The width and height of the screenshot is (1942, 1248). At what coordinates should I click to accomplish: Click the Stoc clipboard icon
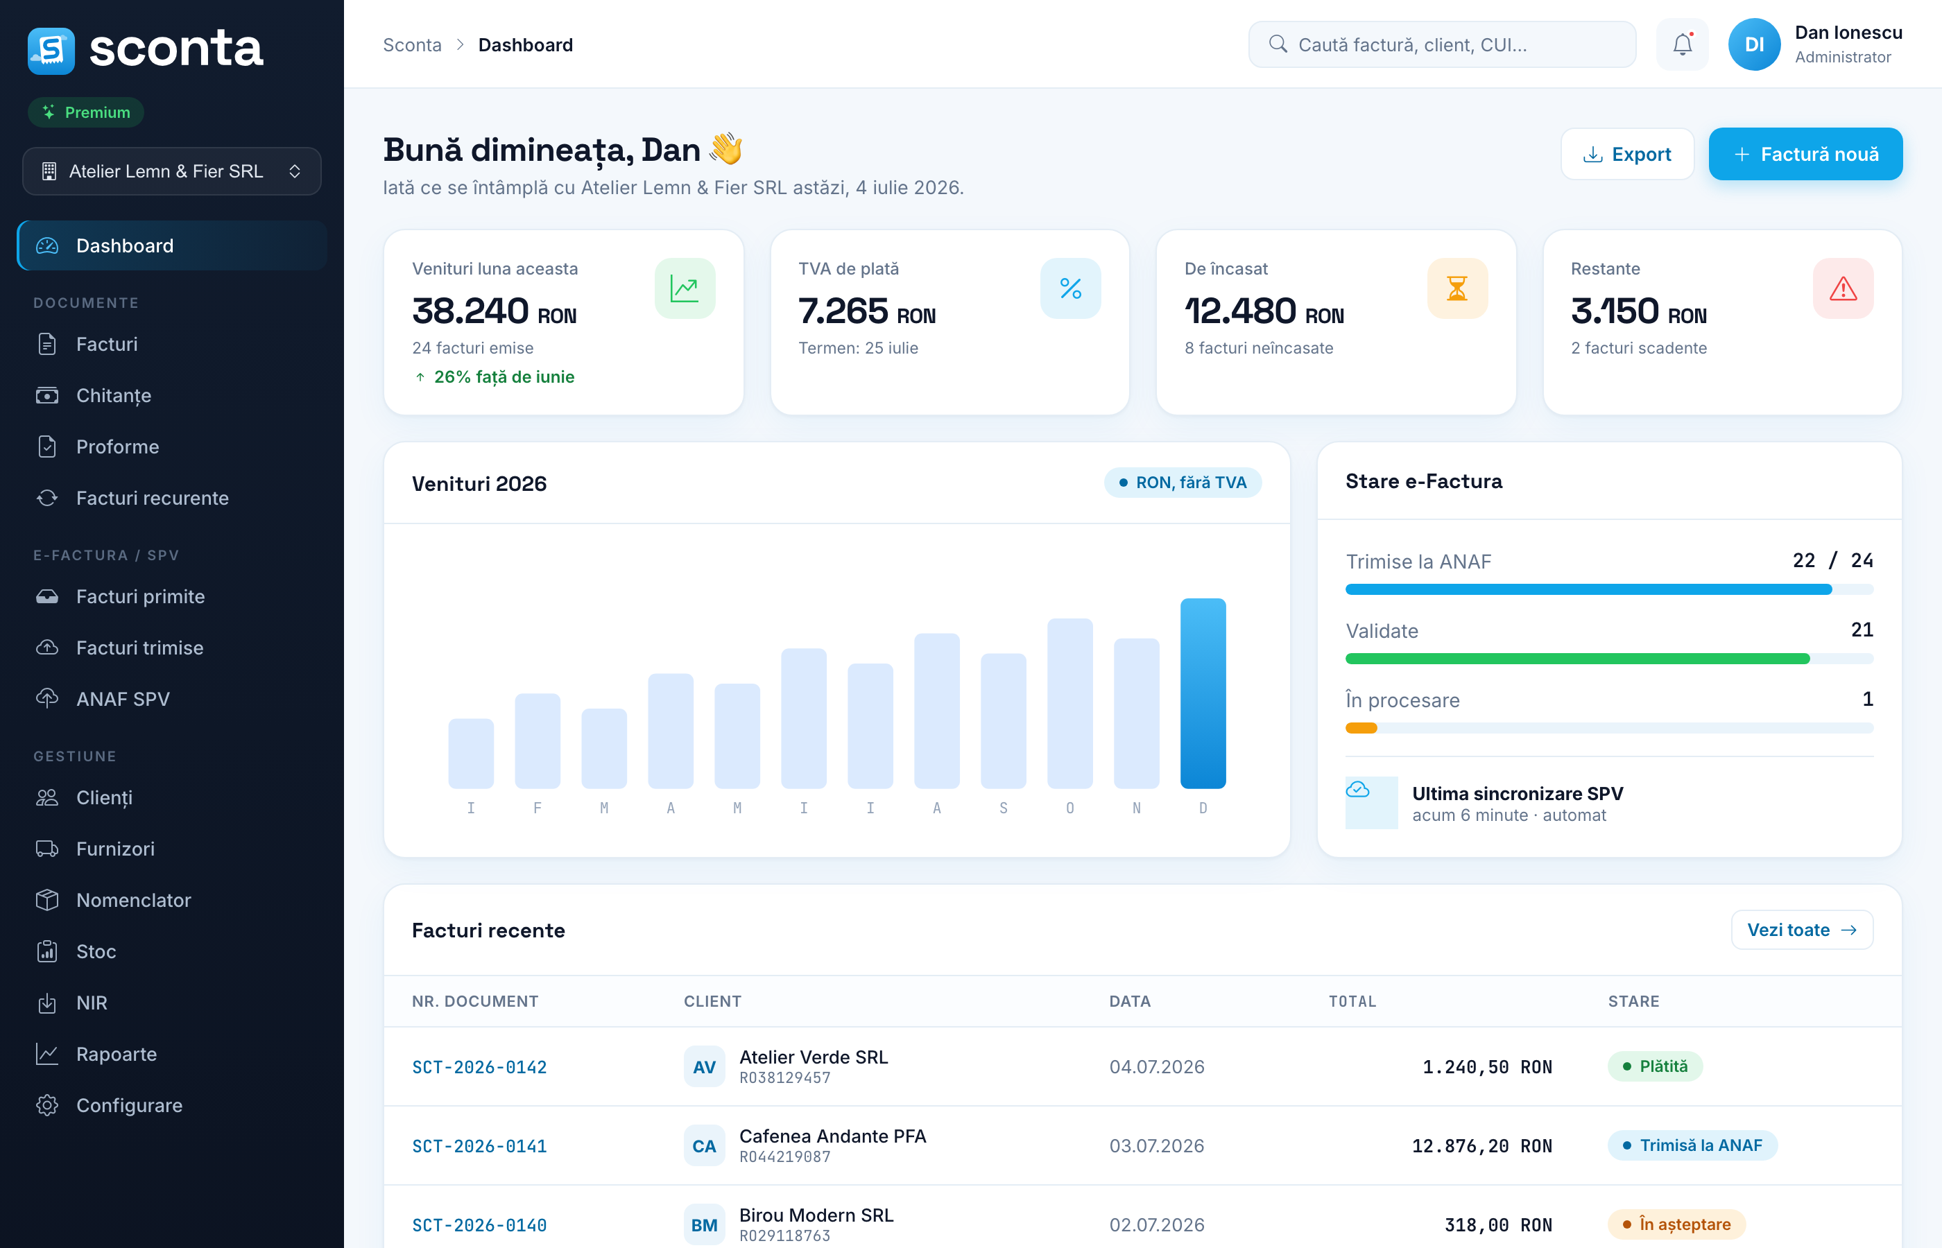[47, 951]
